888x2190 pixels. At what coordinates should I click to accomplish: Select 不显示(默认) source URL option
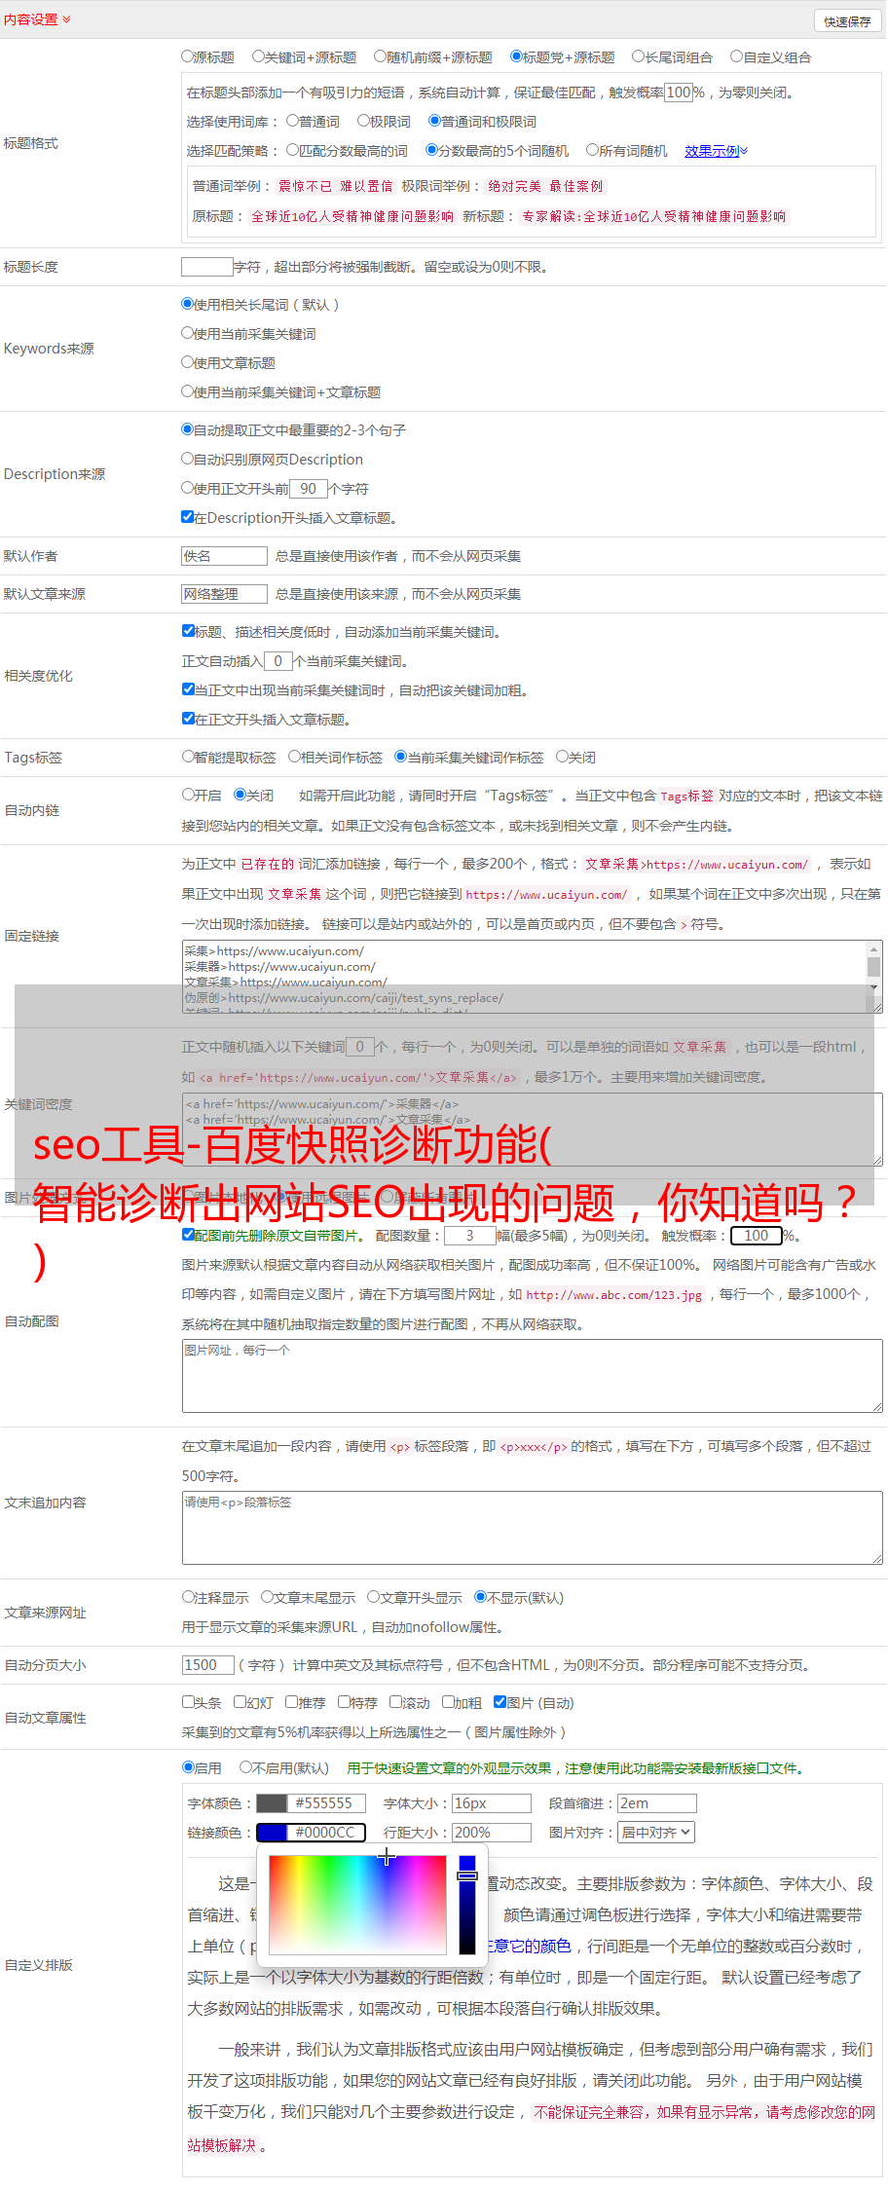[x=480, y=1597]
